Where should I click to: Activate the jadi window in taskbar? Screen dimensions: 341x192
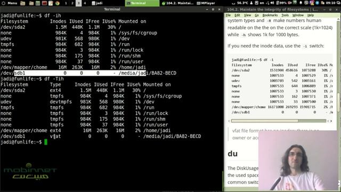click(97, 3)
